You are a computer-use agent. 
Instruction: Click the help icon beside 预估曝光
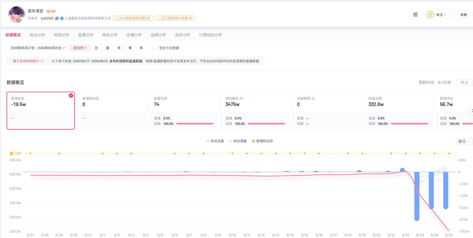[241, 98]
